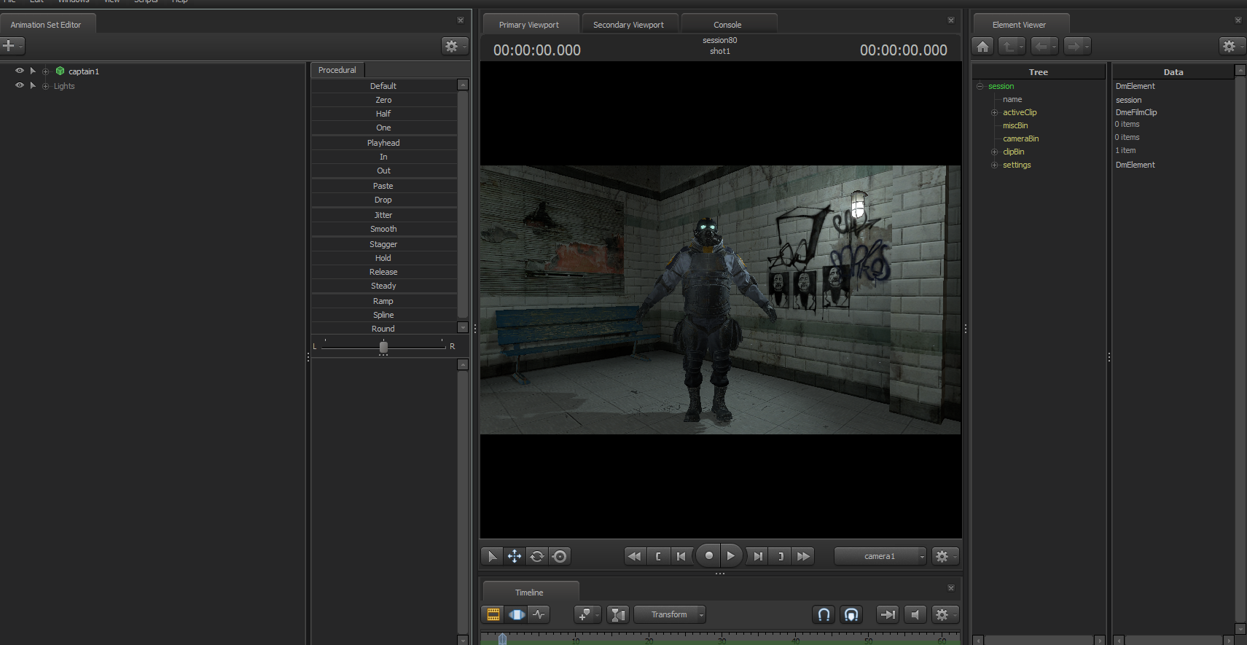Go to the out-point bracket
This screenshot has height=645, width=1247.
tap(781, 556)
